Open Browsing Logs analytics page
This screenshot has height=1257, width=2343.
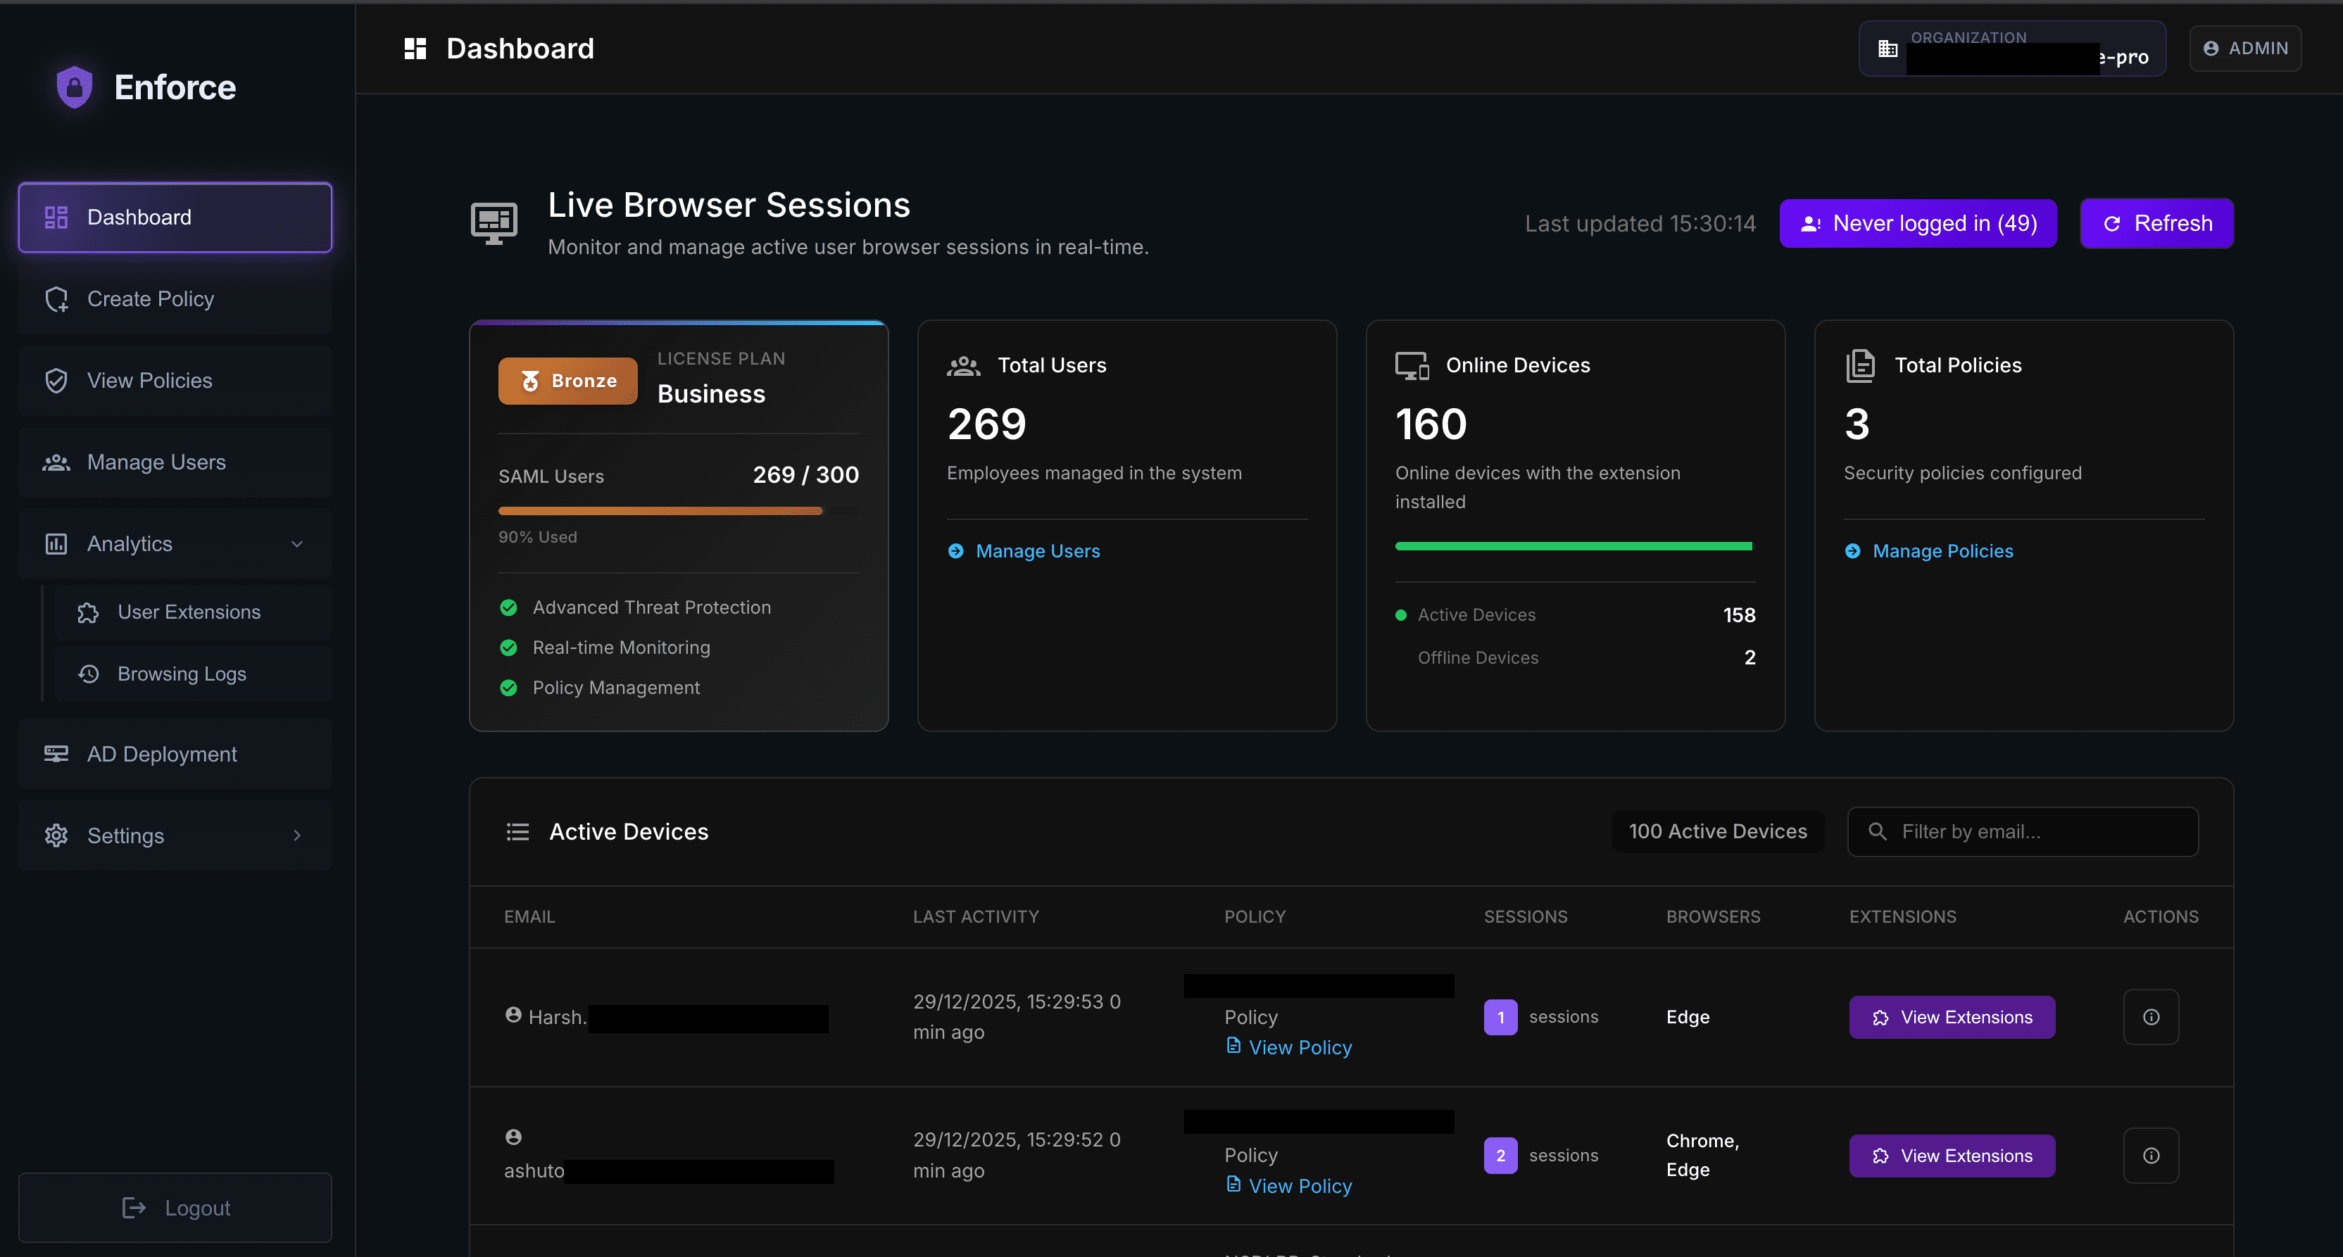pyautogui.click(x=193, y=674)
